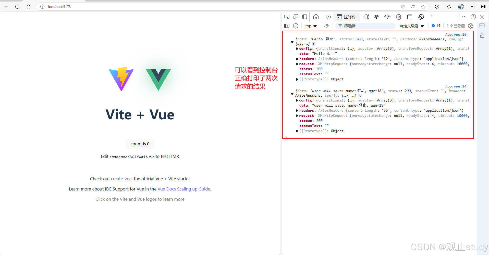Toggle the quick view panel icon at right edge
This screenshot has height=255, width=489.
[x=482, y=25]
